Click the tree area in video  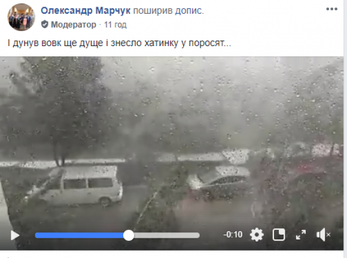tap(57, 111)
